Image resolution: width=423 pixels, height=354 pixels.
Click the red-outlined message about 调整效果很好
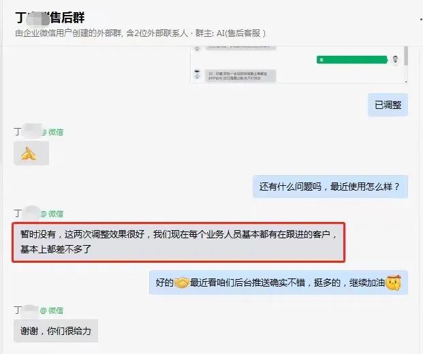pos(178,242)
